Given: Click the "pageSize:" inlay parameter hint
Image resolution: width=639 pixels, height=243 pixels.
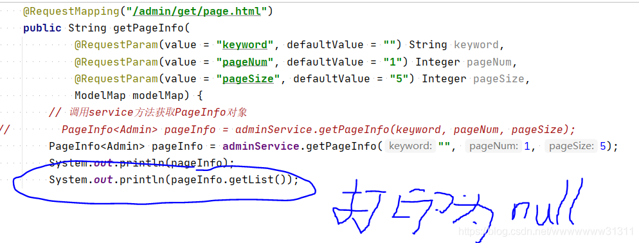Looking at the screenshot, I should coord(571,146).
